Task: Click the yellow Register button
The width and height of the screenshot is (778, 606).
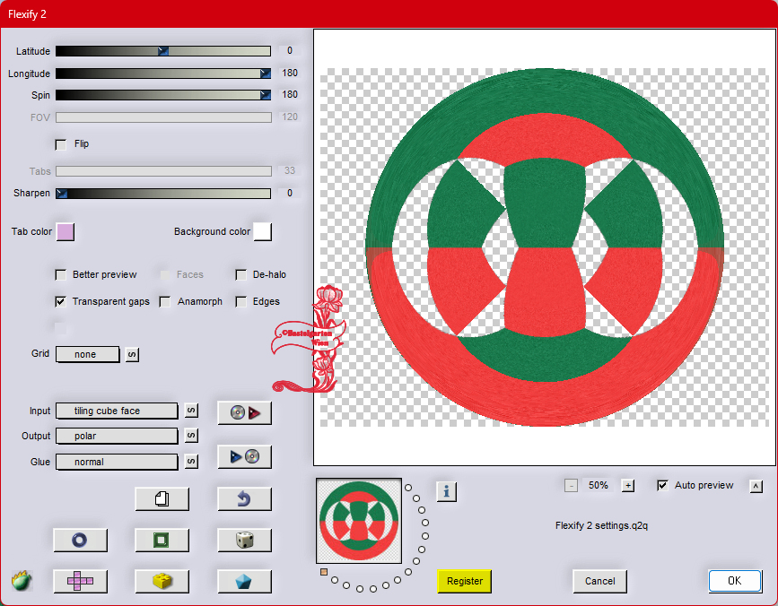Action: coord(465,581)
